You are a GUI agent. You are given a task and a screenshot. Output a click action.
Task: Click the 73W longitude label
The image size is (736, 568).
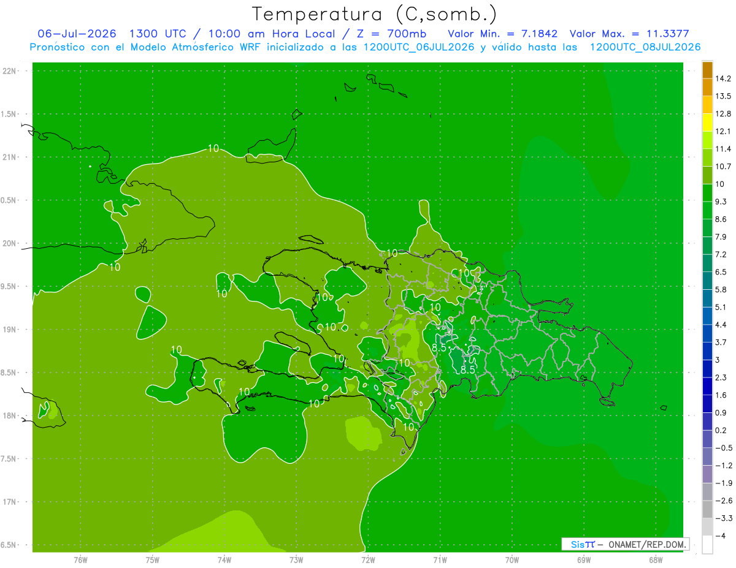296,559
